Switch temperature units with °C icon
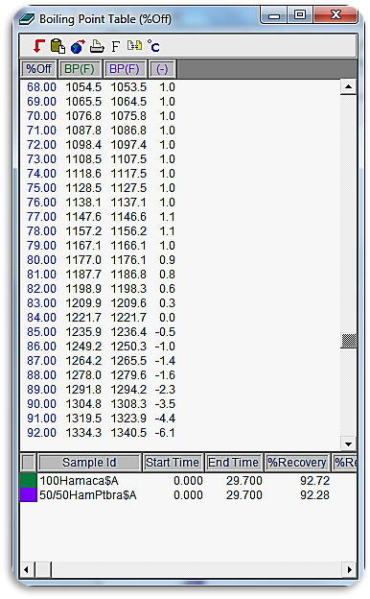The height and width of the screenshot is (599, 370). tap(153, 46)
